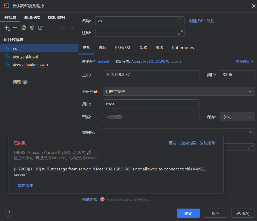Image resolution: width=257 pixels, height=221 pixels.
Task: Open the 身份验证 dropdown
Action: click(179, 91)
